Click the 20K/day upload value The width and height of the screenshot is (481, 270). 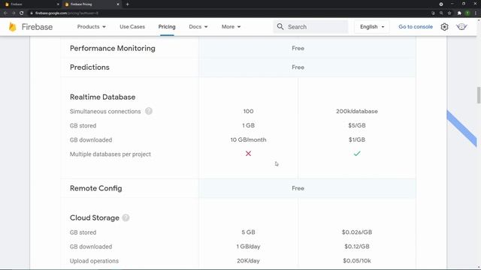tap(248, 261)
